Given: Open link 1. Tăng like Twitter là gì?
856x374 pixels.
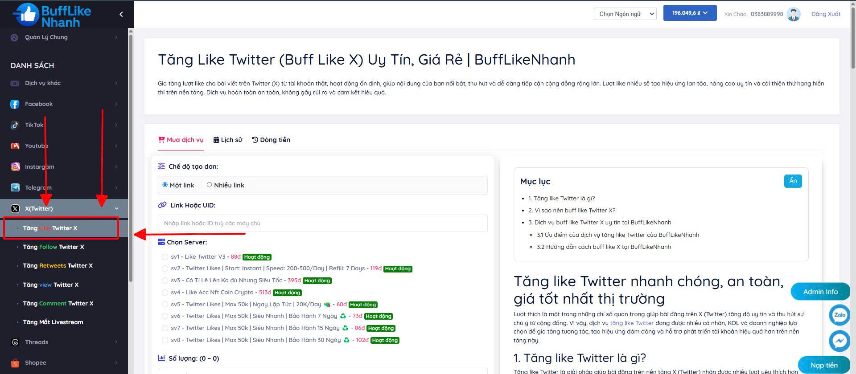Looking at the screenshot, I should [562, 199].
